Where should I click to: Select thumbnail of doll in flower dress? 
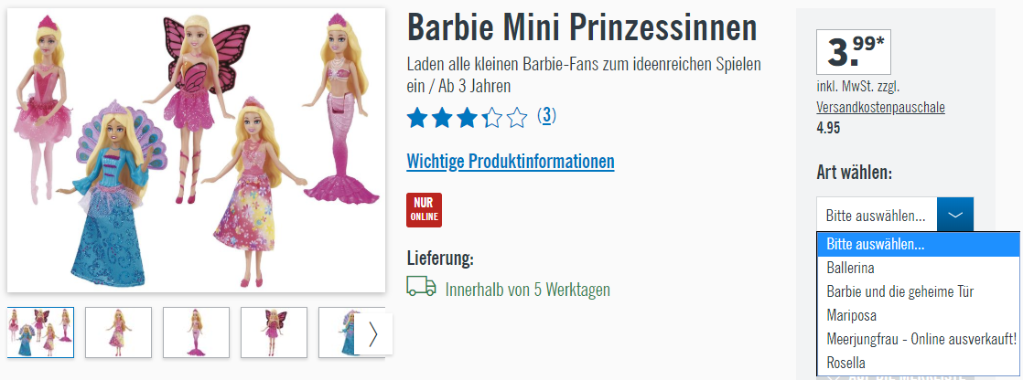[x=119, y=332]
